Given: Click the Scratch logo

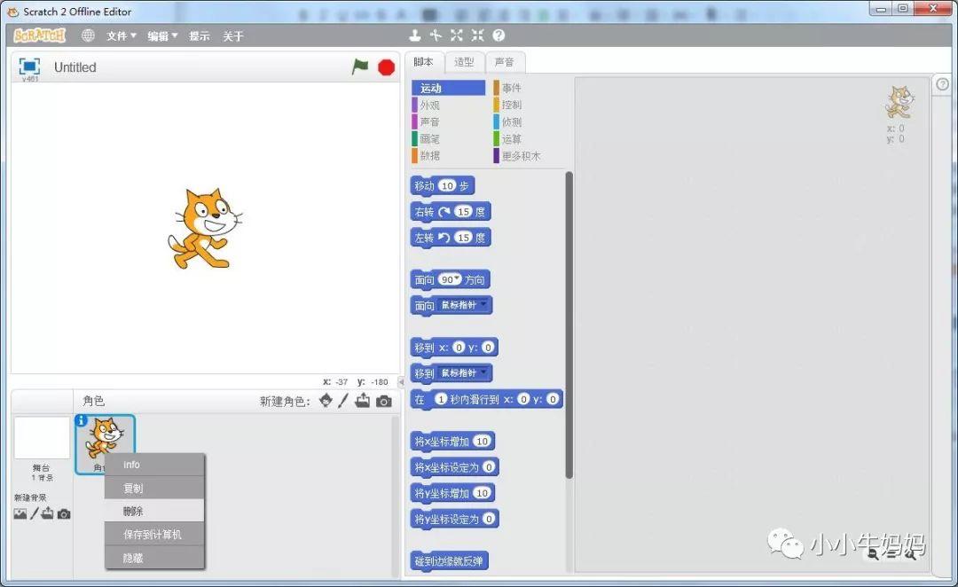Looking at the screenshot, I should (40, 35).
